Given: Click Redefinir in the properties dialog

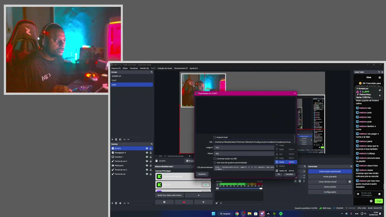Looking at the screenshot, I should coord(202,174).
